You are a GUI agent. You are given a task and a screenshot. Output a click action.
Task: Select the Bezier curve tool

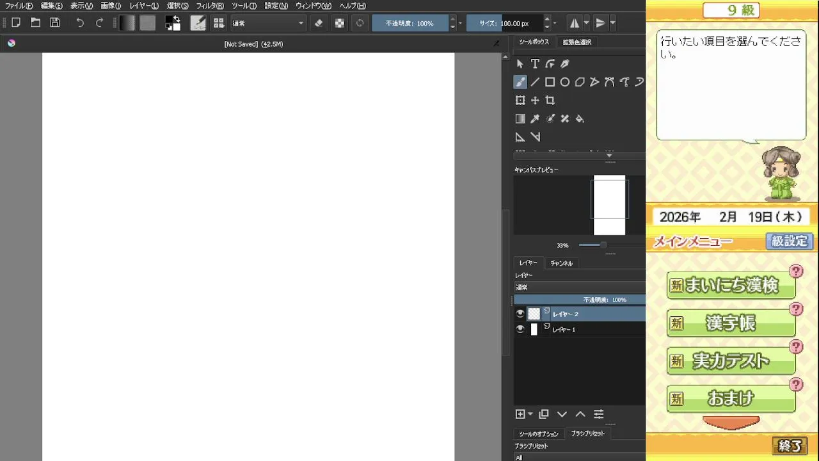(x=609, y=82)
